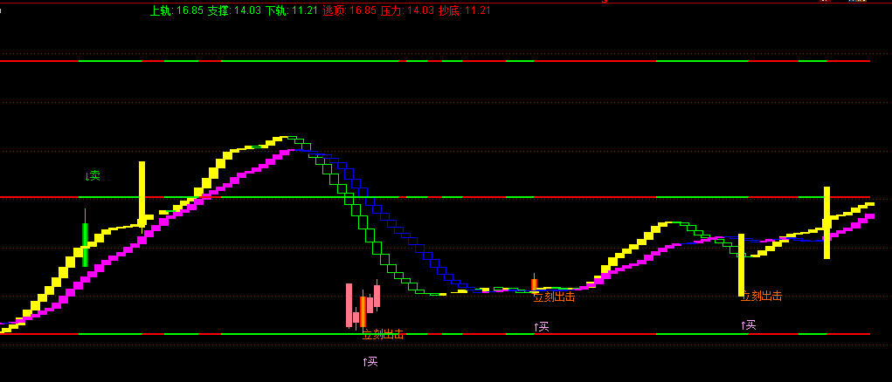Click 立刻出击 label under the pink candles
The height and width of the screenshot is (382, 892).
[383, 334]
